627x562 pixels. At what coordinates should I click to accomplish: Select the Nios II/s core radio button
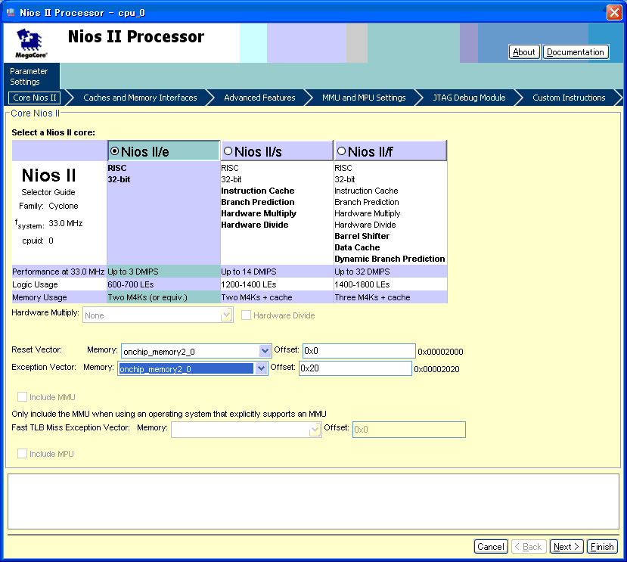(228, 151)
